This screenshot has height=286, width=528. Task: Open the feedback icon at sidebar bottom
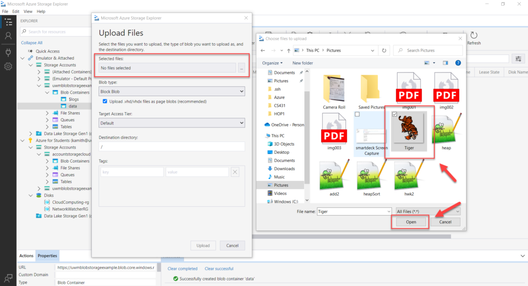tap(8, 278)
